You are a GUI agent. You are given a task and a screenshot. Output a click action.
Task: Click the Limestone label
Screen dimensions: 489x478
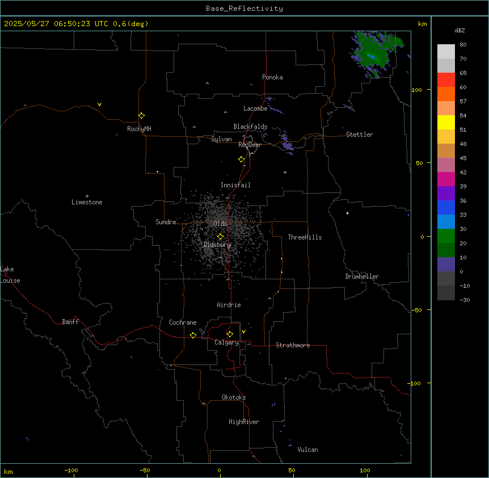click(87, 202)
